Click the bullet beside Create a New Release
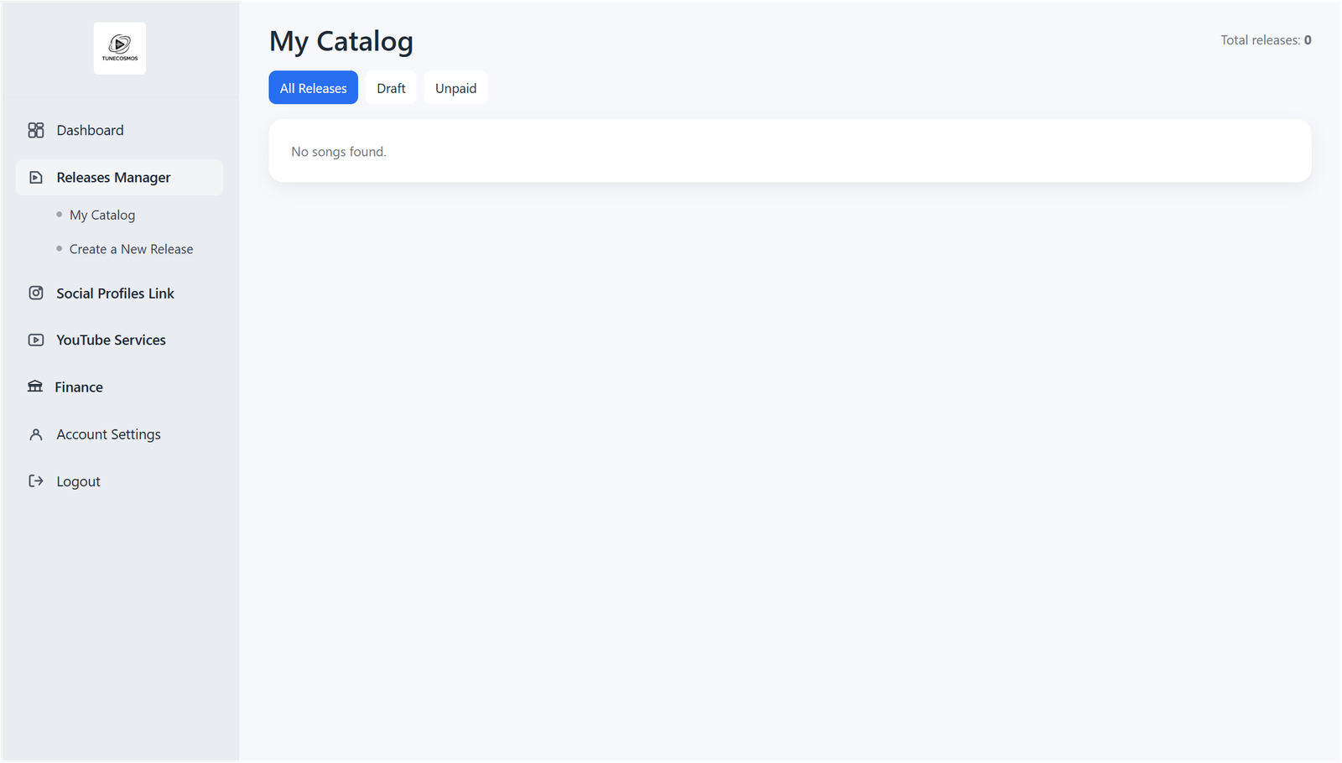 coord(59,248)
